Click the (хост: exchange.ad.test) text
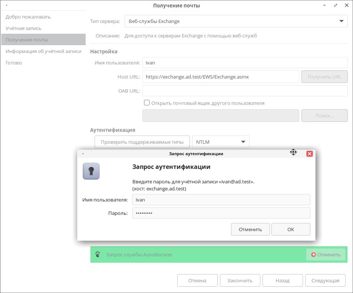Viewport: 353px width, 293px height. tap(159, 189)
